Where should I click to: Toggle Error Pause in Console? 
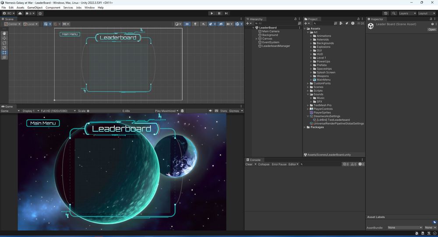click(279, 164)
